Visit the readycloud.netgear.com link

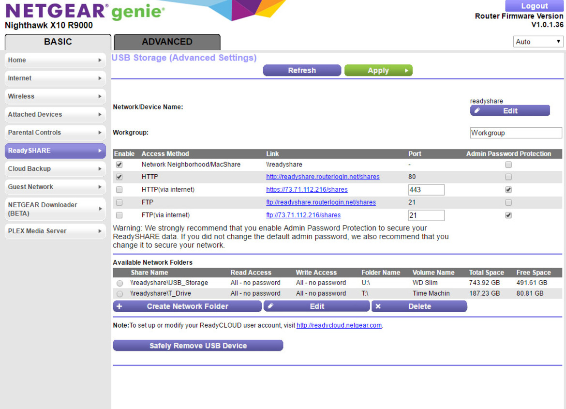(x=339, y=326)
